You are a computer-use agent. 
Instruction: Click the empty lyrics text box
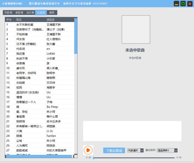pos(132,131)
